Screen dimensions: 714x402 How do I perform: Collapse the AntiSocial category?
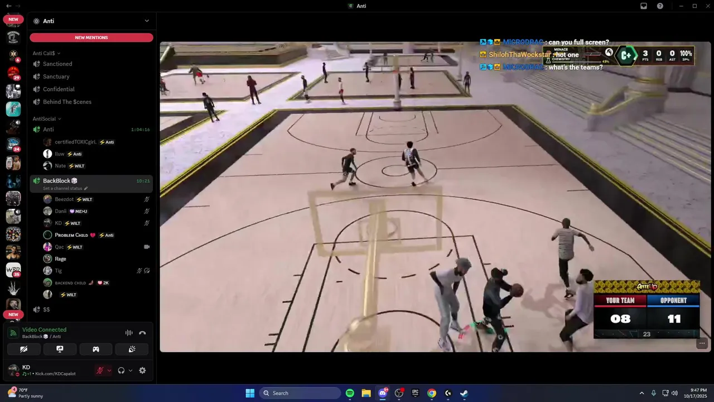[47, 118]
